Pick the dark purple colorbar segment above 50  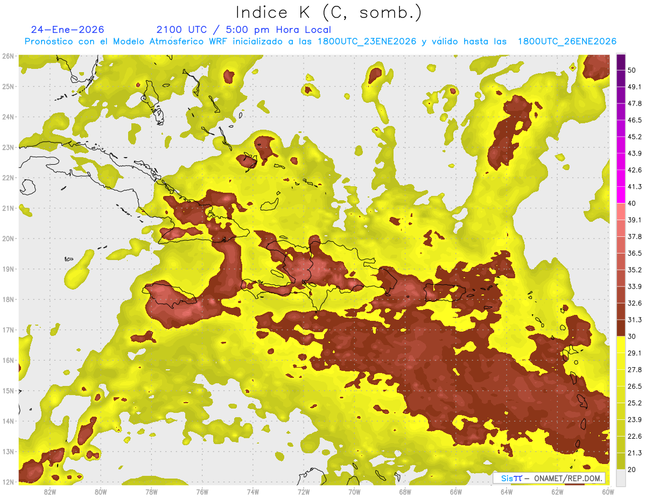coord(621,62)
